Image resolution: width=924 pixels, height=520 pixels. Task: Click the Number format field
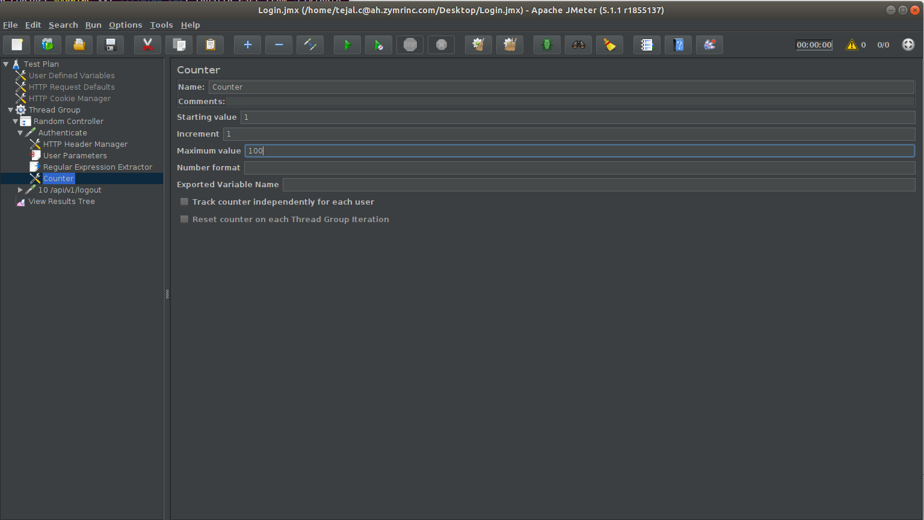[x=579, y=167]
